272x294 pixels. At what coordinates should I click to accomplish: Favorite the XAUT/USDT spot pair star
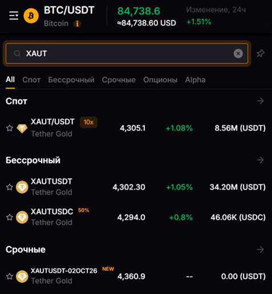coord(10,128)
